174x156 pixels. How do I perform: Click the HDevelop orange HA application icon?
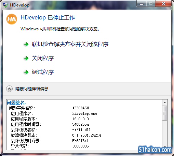(12, 19)
